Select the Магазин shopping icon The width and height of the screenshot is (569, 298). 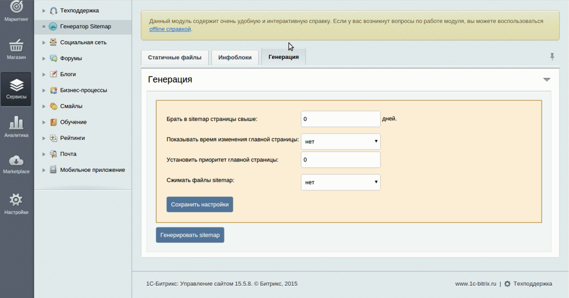16,47
